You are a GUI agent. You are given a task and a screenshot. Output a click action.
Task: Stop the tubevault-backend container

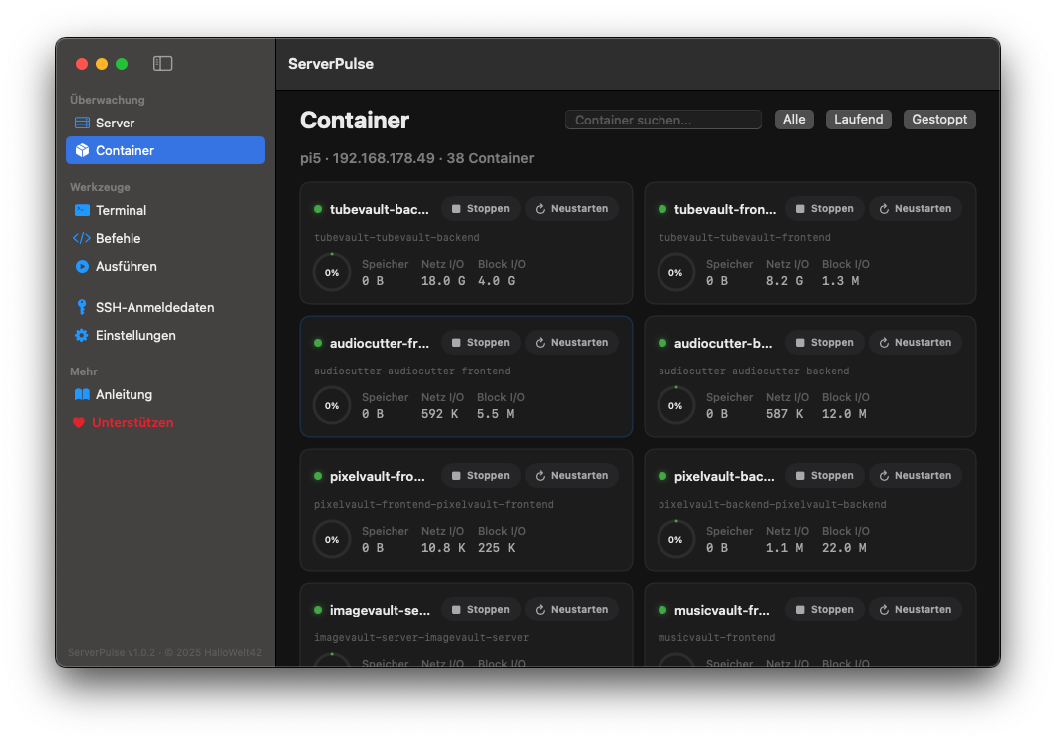pos(481,208)
